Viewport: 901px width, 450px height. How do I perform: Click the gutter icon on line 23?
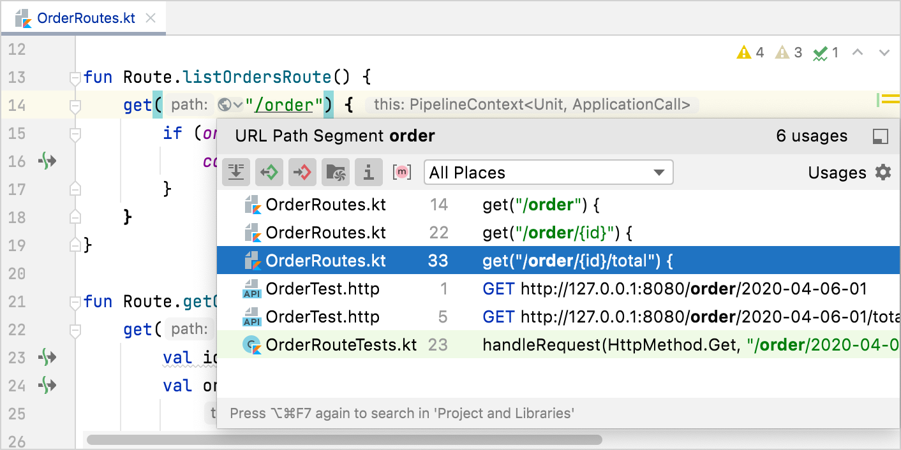47,356
